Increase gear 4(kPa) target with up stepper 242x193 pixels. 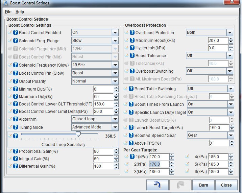pyautogui.click(x=231, y=155)
